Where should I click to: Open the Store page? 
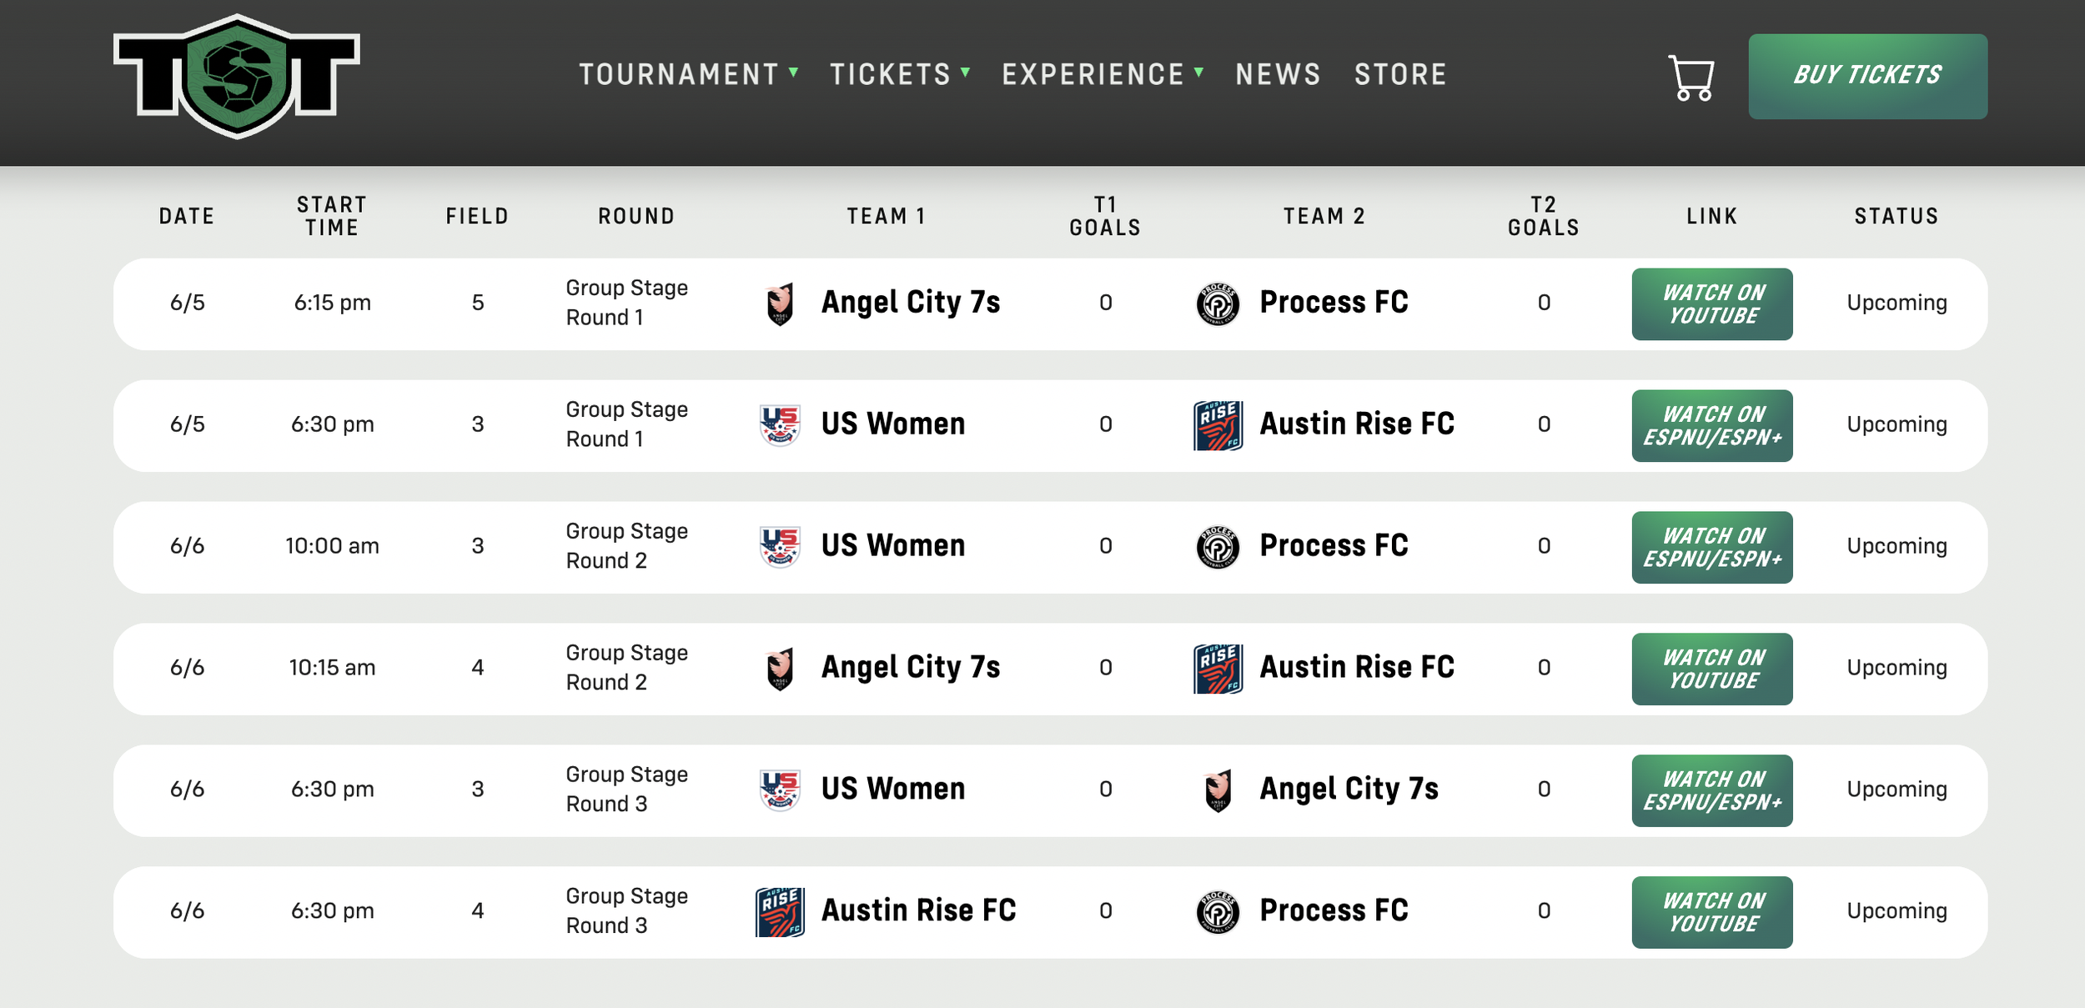(1400, 74)
